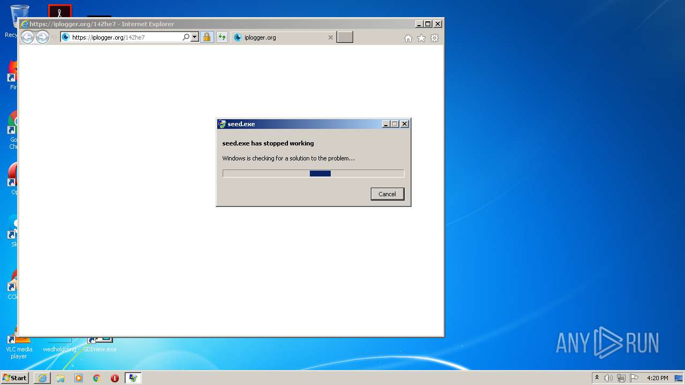This screenshot has height=385, width=685.
Task: Click the green Refresh page icon
Action: [222, 37]
